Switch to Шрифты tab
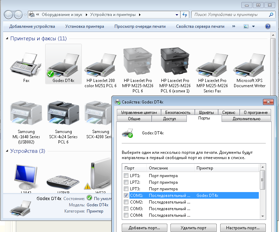Image resolution: width=279 pixels, height=232 pixels. point(206,113)
